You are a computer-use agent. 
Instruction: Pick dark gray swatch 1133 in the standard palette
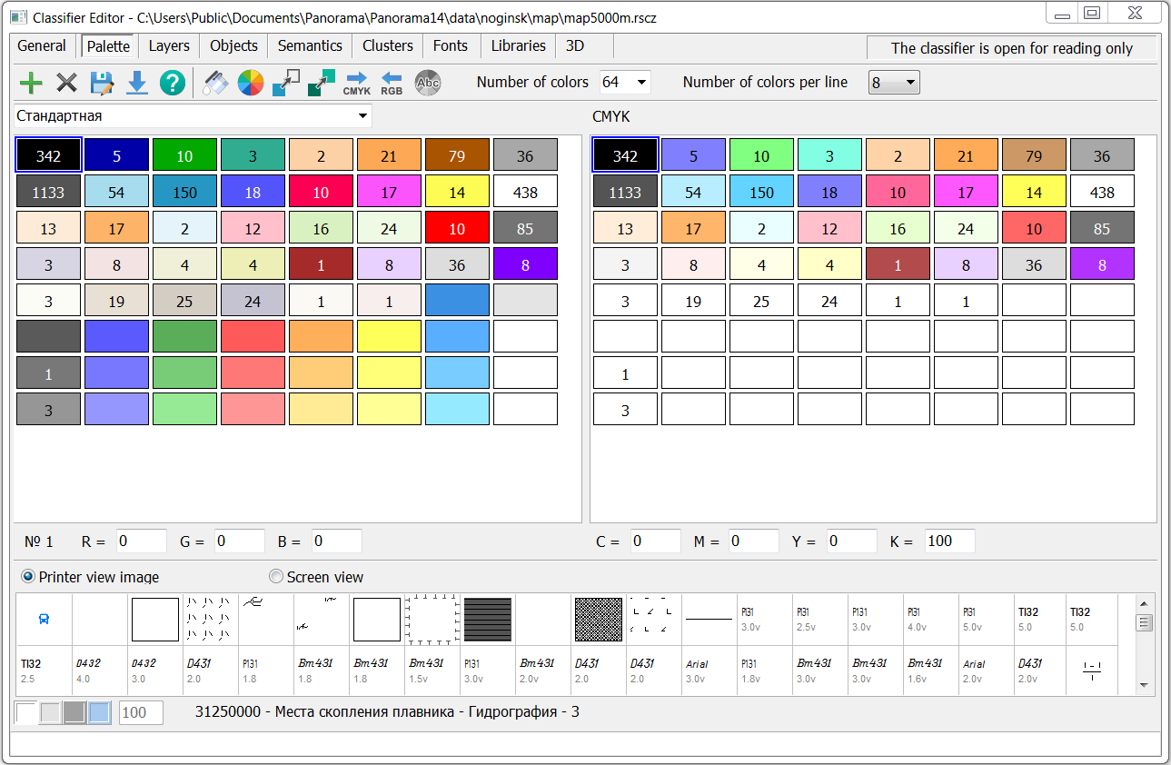pyautogui.click(x=48, y=192)
